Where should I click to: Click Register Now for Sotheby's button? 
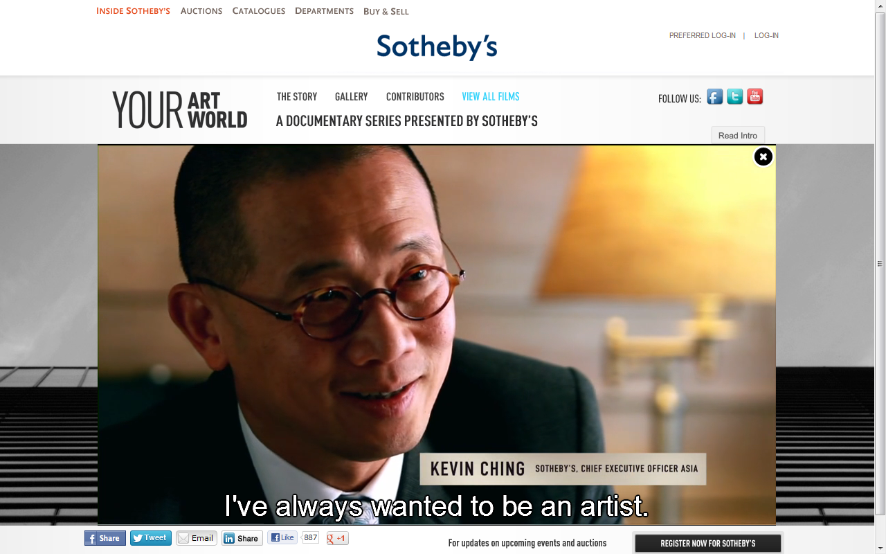708,544
